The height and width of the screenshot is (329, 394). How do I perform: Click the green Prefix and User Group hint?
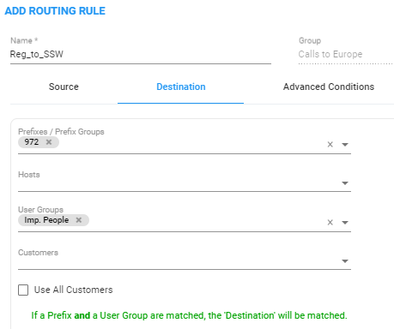tap(189, 315)
